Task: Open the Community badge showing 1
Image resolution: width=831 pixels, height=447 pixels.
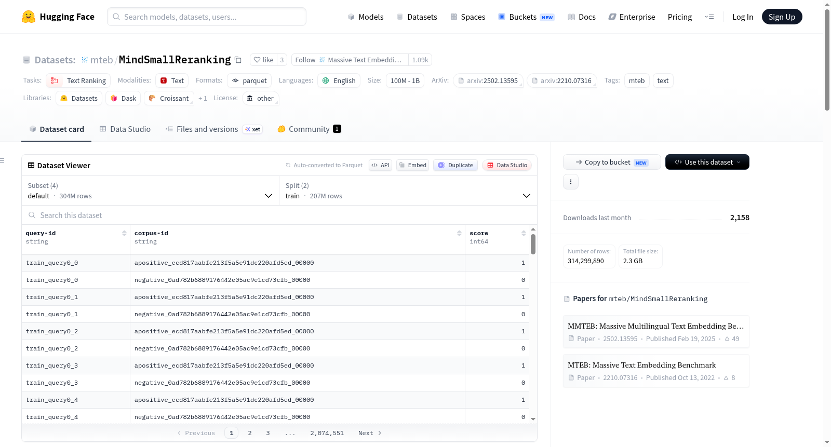Action: click(337, 129)
